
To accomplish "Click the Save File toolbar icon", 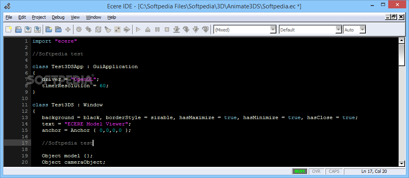I will pyautogui.click(x=28, y=29).
